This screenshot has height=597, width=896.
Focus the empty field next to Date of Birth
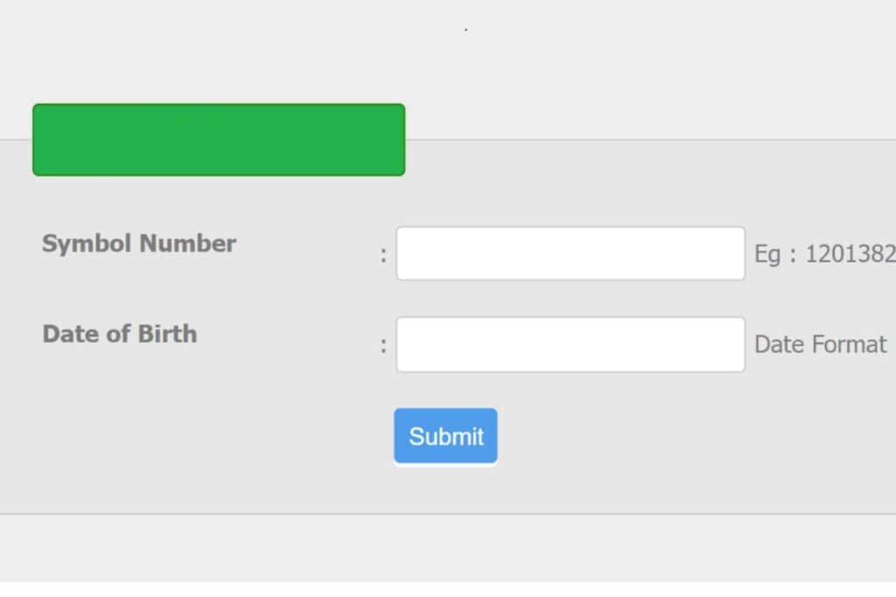pos(570,344)
